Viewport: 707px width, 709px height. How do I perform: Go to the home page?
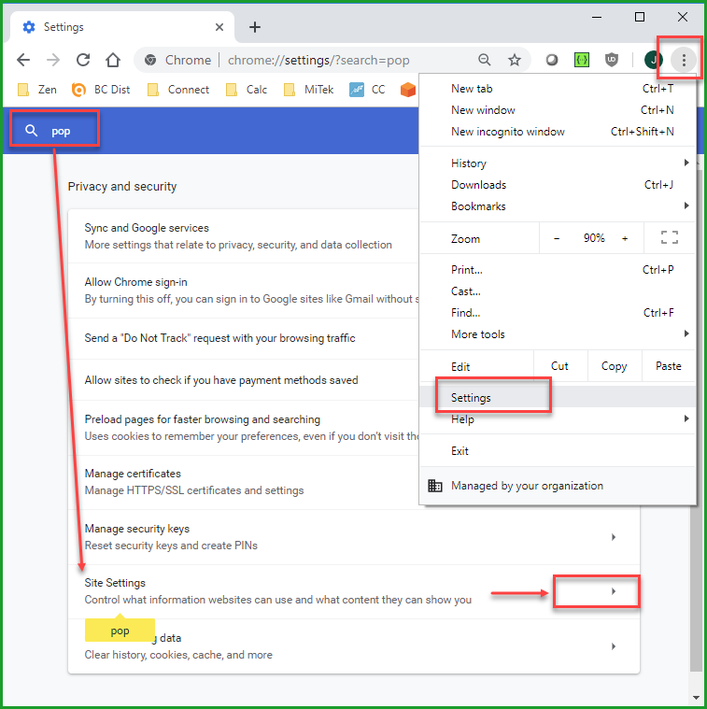[x=113, y=60]
